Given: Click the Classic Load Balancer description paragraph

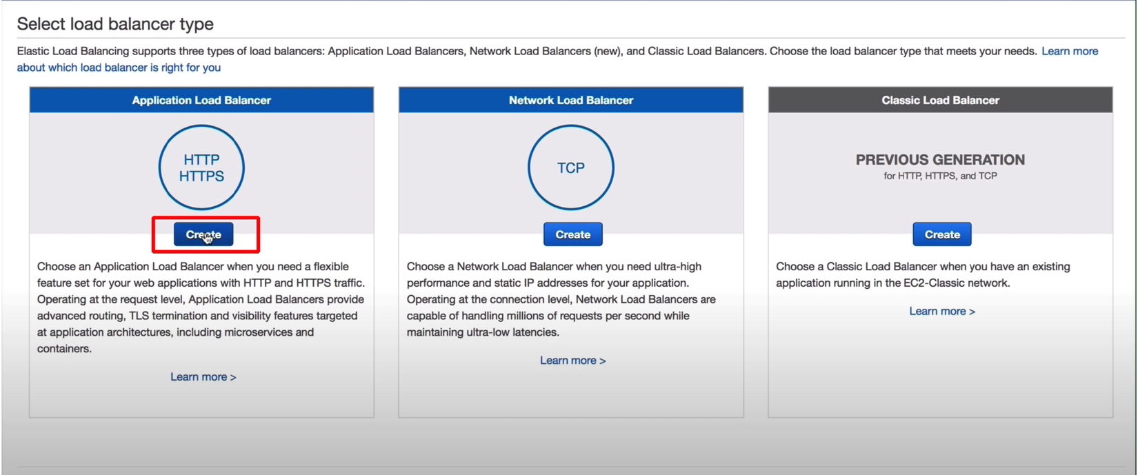Looking at the screenshot, I should click(x=924, y=274).
